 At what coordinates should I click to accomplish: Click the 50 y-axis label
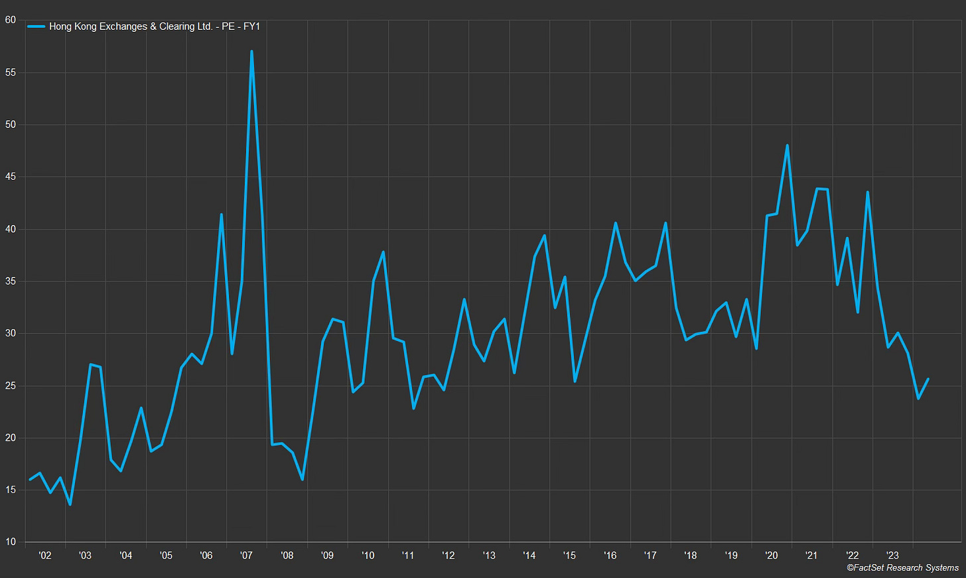(11, 125)
